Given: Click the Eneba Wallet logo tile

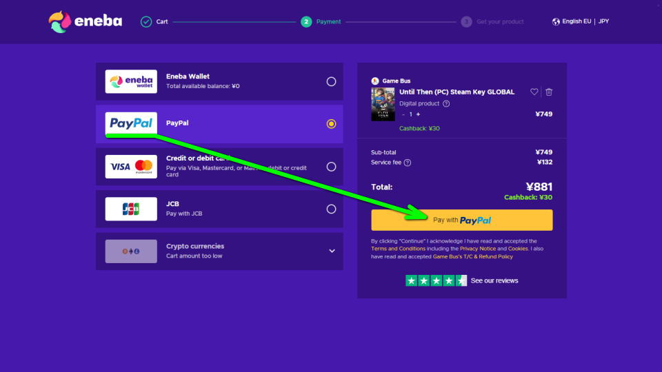Looking at the screenshot, I should [131, 81].
